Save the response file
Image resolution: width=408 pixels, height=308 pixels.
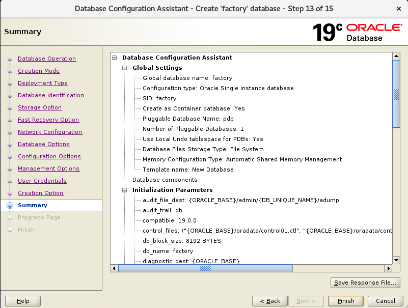click(x=365, y=283)
